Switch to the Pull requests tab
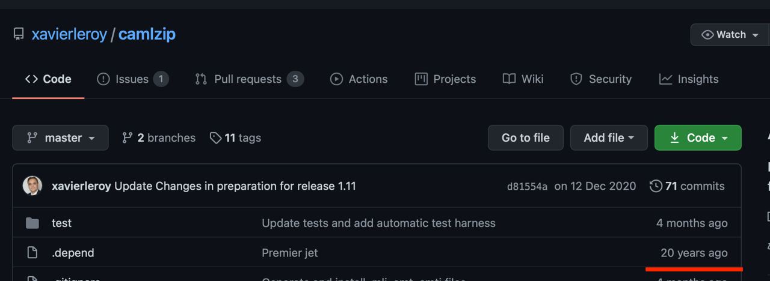Screen dimensions: 770x281 tap(249, 79)
